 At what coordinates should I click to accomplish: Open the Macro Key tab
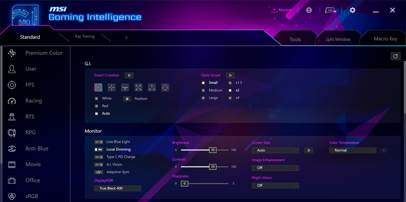(x=385, y=39)
